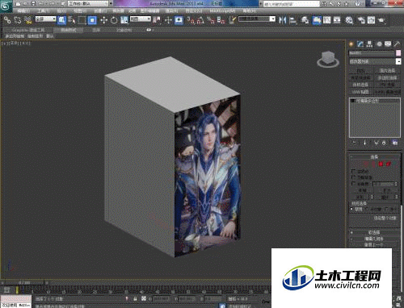The height and width of the screenshot is (308, 404).
Task: Activate the Select Object tool
Action: coord(62,20)
